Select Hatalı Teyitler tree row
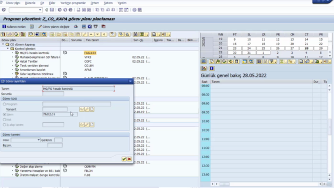Screen dimensions: 334x188 (x=29, y=62)
